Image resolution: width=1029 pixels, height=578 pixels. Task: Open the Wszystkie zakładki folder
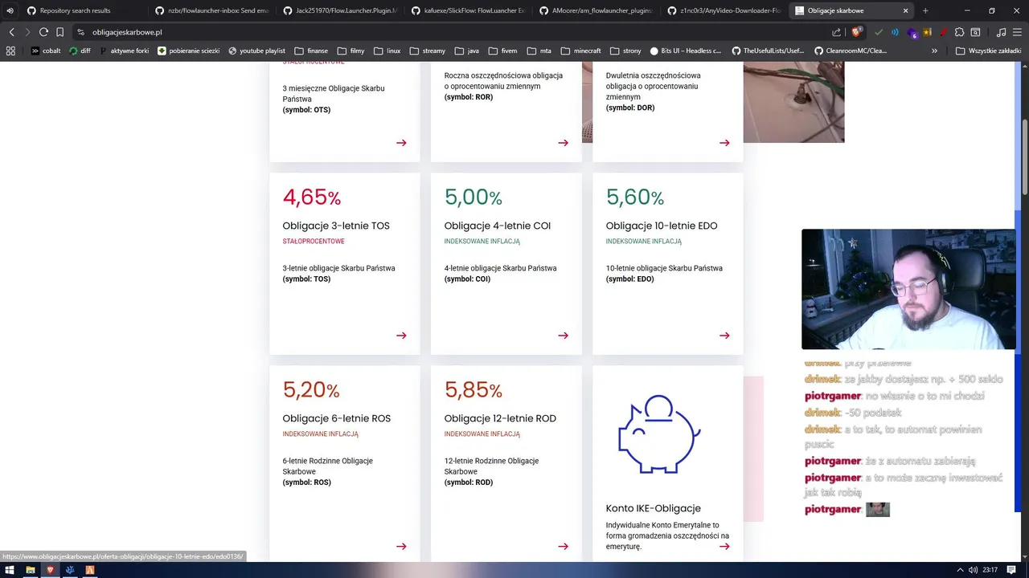[988, 51]
